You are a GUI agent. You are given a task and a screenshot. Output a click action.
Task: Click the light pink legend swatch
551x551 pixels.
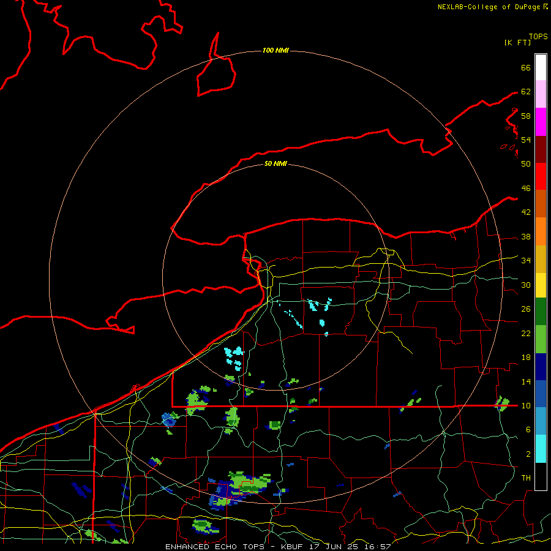pos(541,94)
